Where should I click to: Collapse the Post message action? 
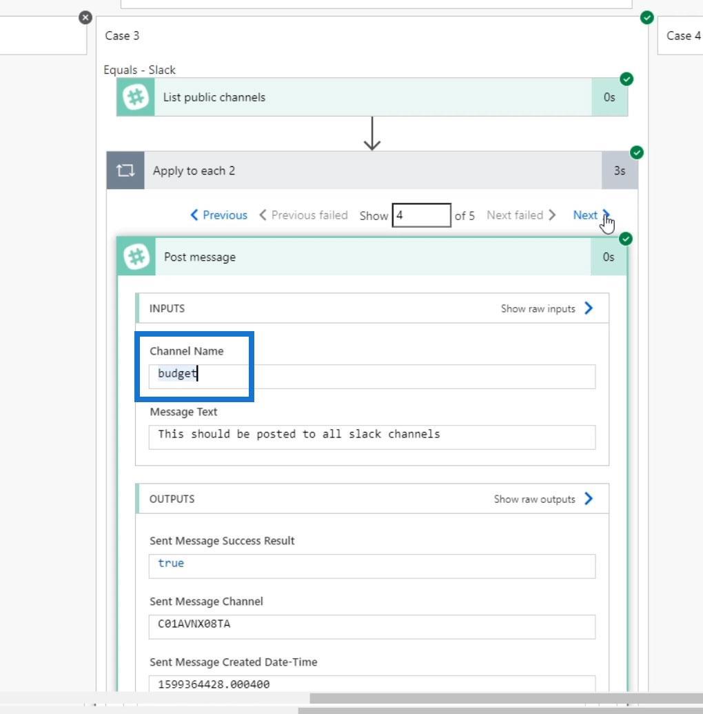(372, 257)
